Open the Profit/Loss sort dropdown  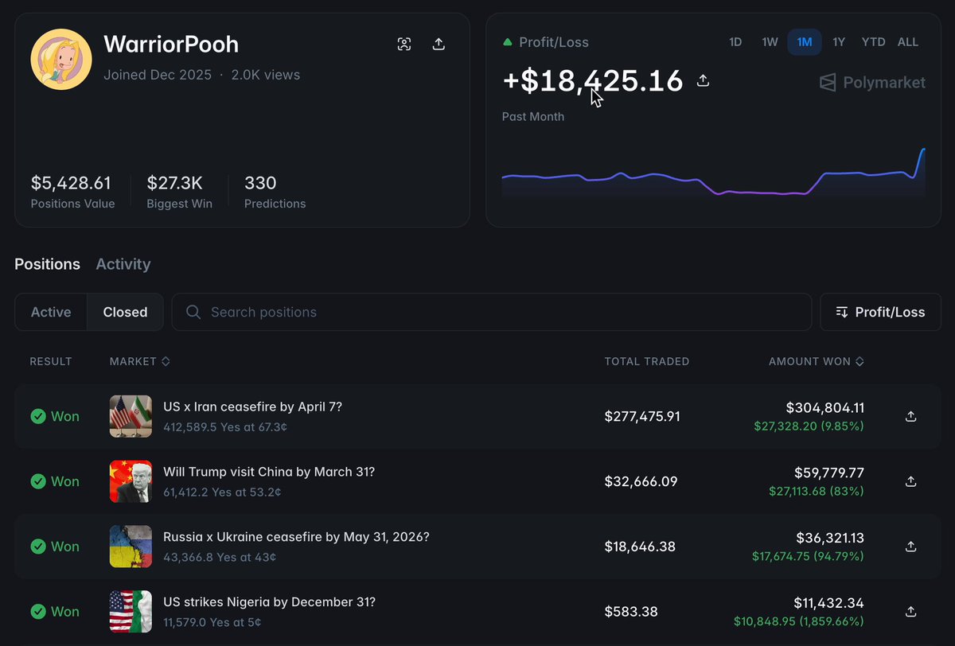[x=880, y=312]
